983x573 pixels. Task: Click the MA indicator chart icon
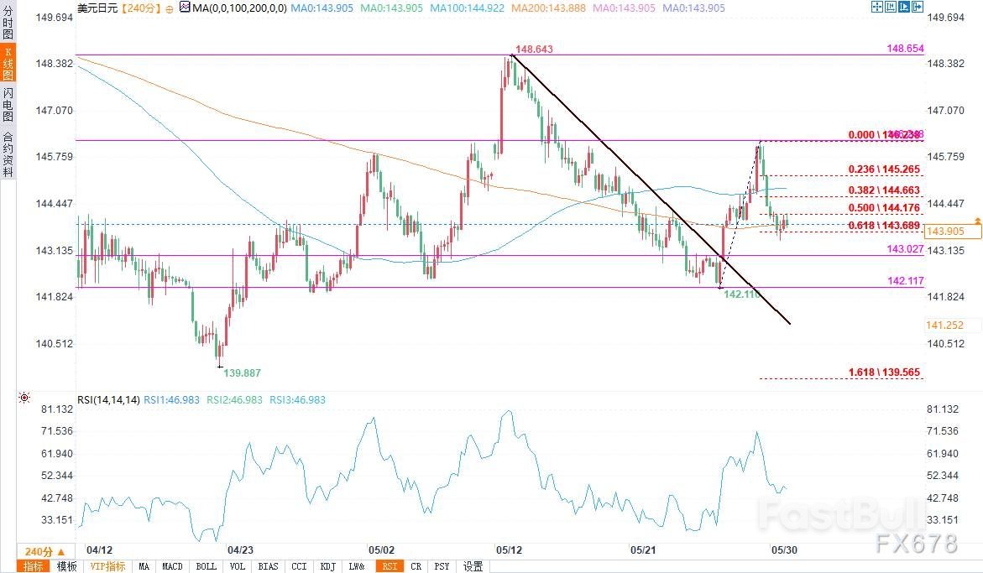(183, 7)
